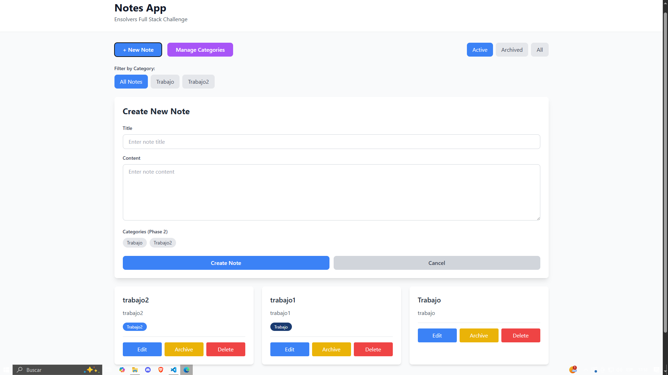Edit the Trabajo note

click(437, 335)
